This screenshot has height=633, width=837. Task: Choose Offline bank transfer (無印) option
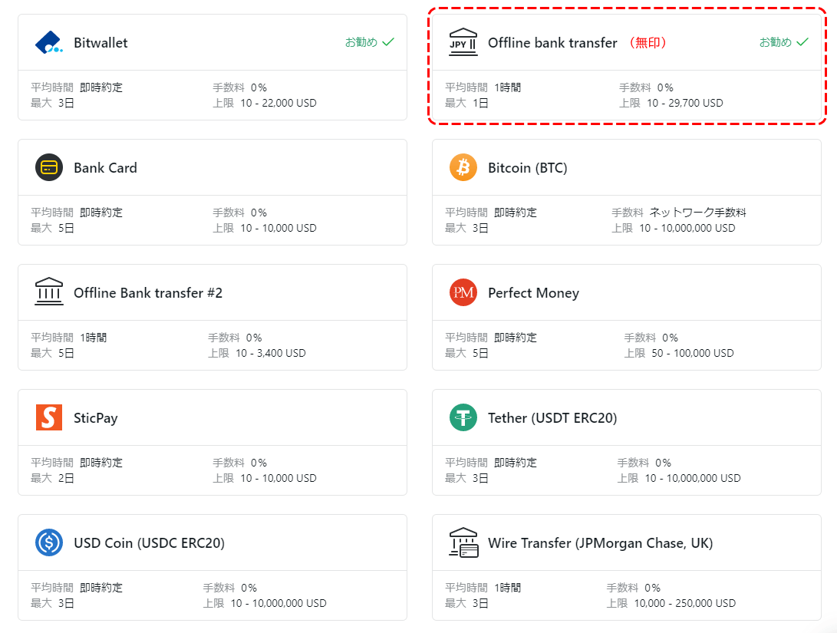(577, 43)
